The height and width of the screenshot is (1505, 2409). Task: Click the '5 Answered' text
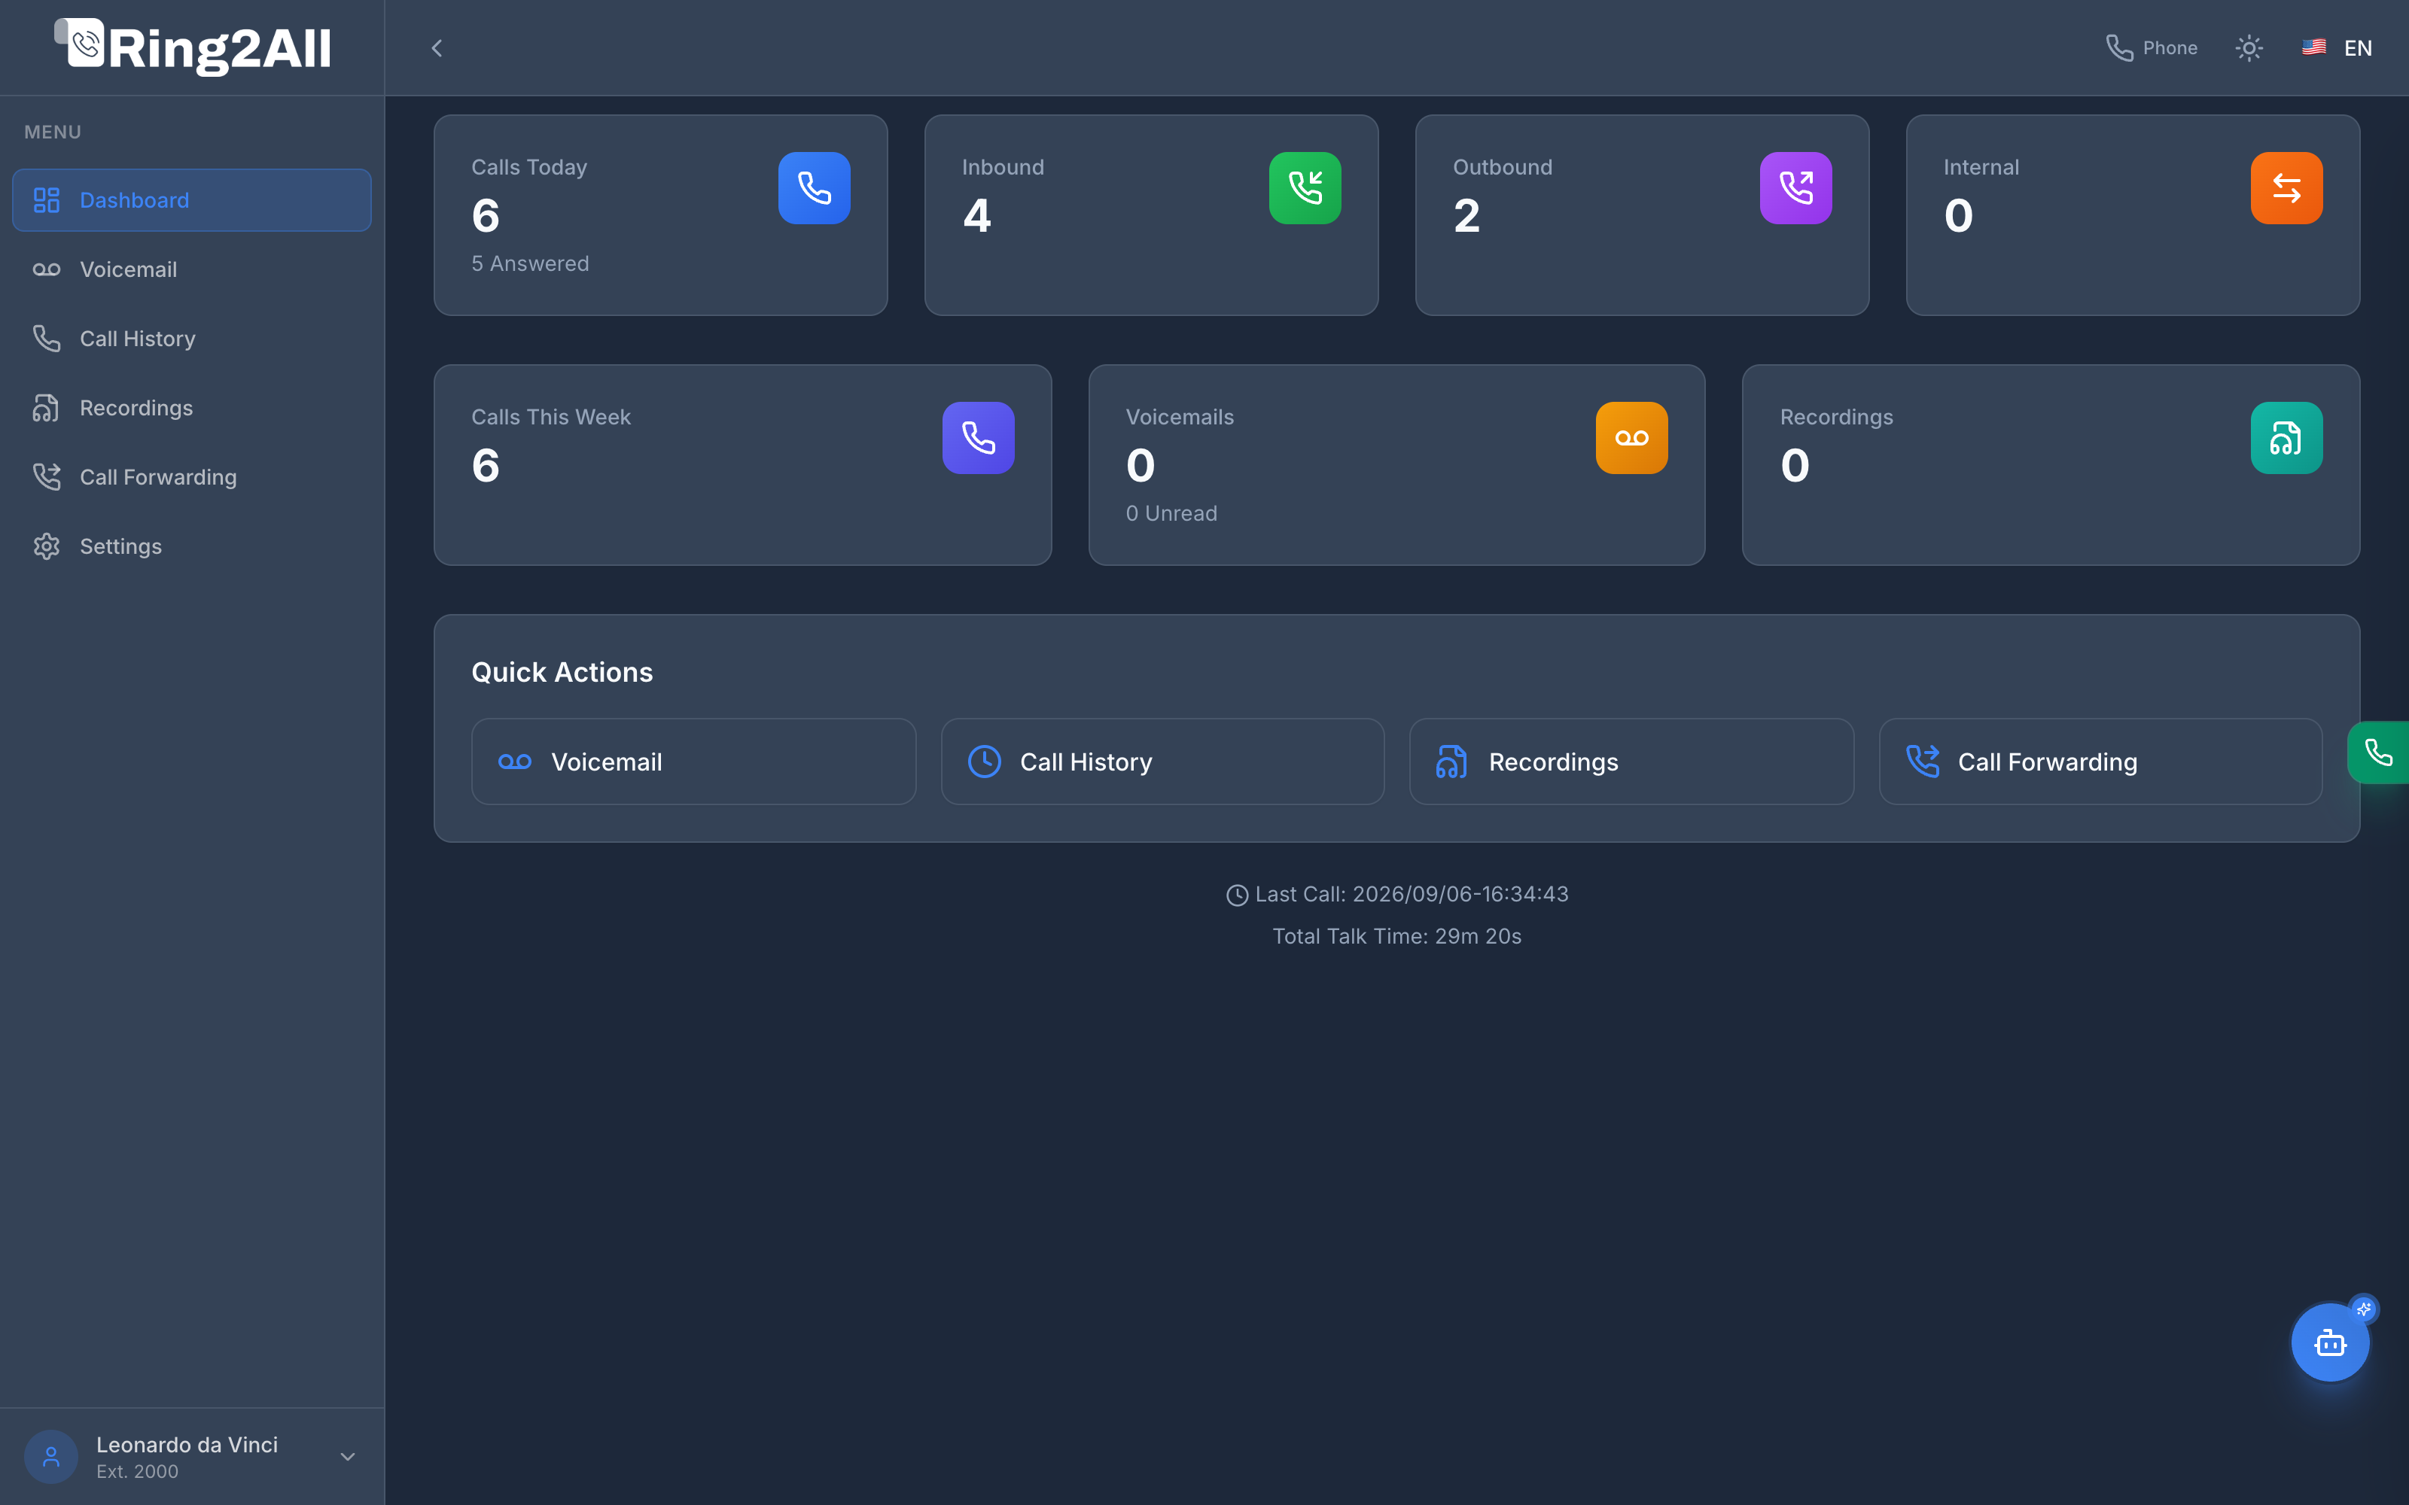coord(529,264)
